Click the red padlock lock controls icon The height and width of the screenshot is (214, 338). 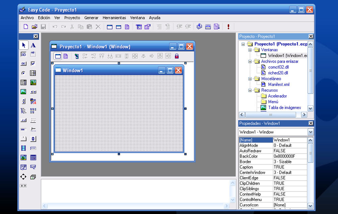coord(177,56)
